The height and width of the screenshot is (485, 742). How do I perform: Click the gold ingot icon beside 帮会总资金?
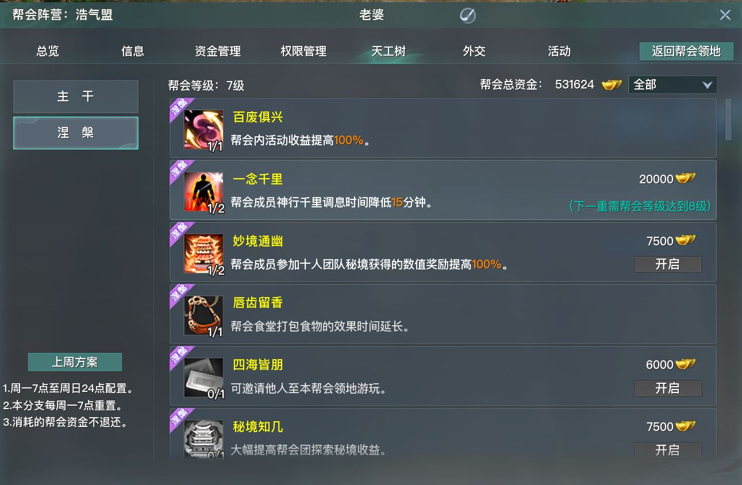click(612, 84)
